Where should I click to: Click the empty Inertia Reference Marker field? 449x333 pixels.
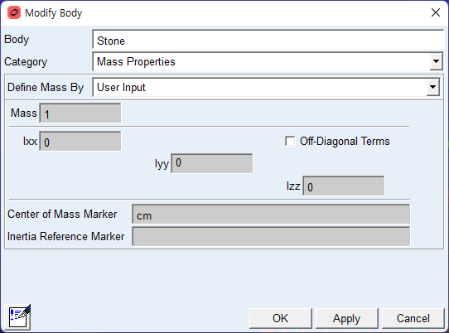pyautogui.click(x=271, y=237)
